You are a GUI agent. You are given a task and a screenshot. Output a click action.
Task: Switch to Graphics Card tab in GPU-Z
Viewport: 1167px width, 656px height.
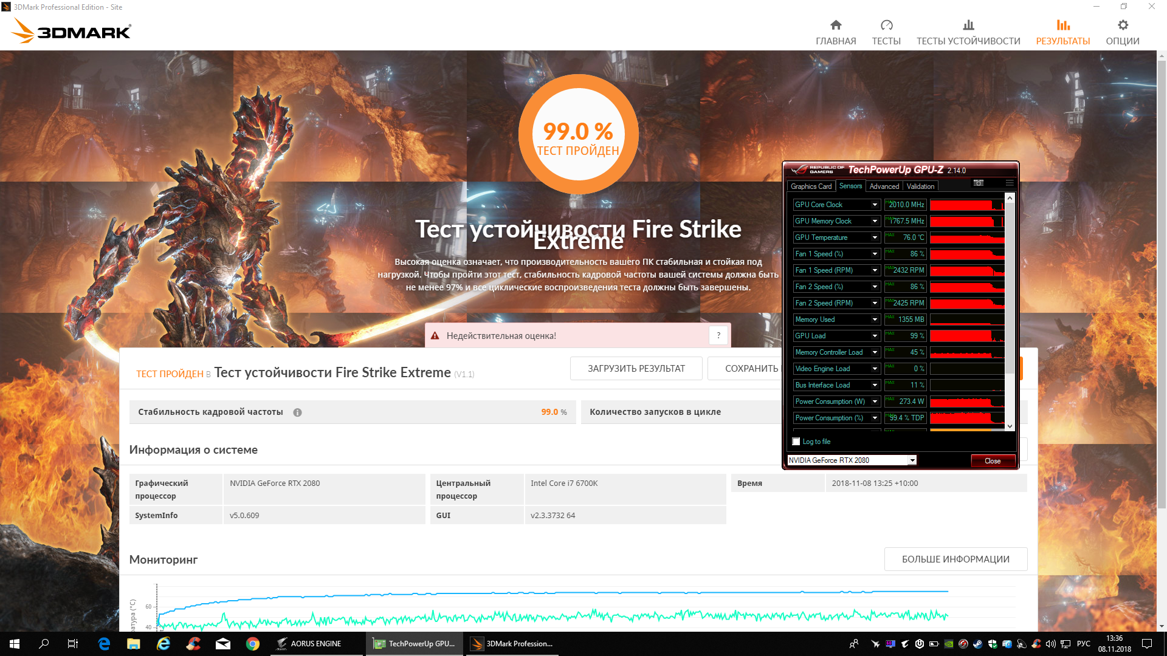pos(811,186)
